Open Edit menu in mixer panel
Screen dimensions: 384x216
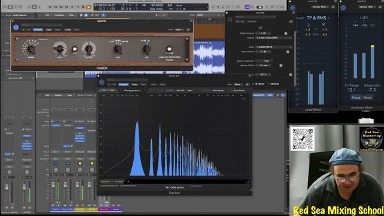47,95
